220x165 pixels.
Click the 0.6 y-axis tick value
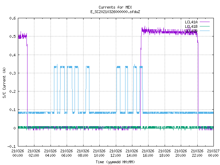coord(12,18)
